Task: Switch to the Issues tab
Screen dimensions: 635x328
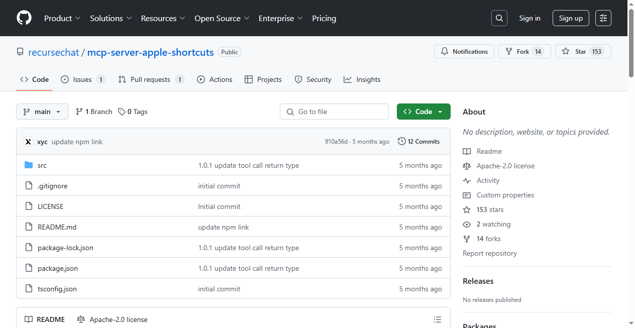Action: [x=83, y=79]
